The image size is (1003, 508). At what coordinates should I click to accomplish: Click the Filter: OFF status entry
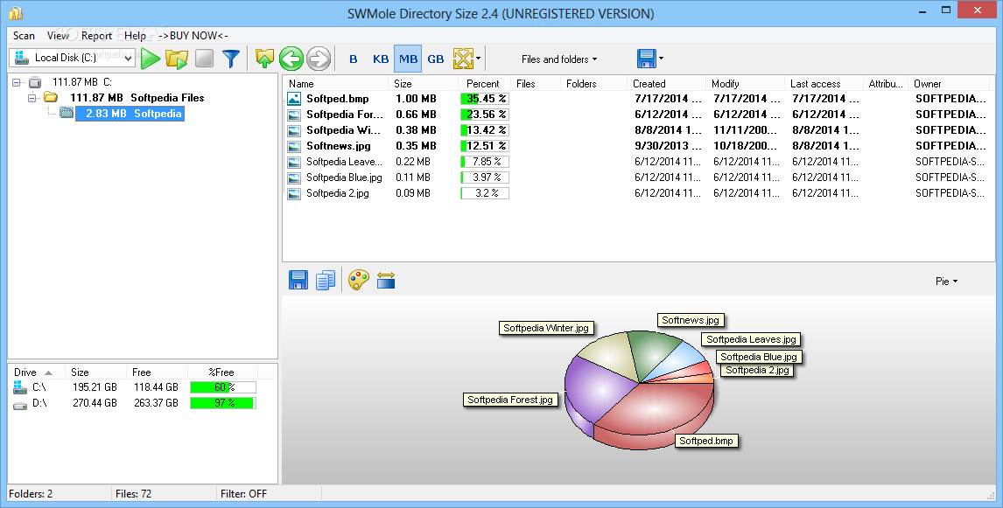tap(243, 494)
